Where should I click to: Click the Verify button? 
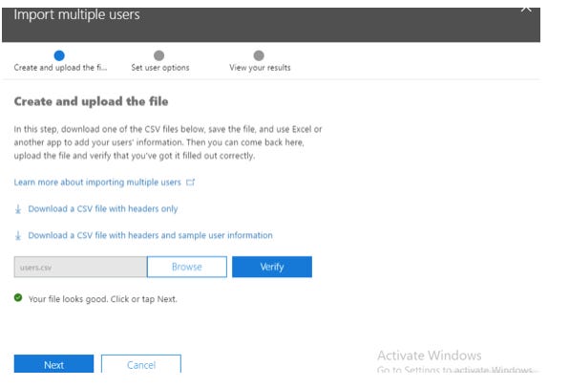pyautogui.click(x=272, y=267)
